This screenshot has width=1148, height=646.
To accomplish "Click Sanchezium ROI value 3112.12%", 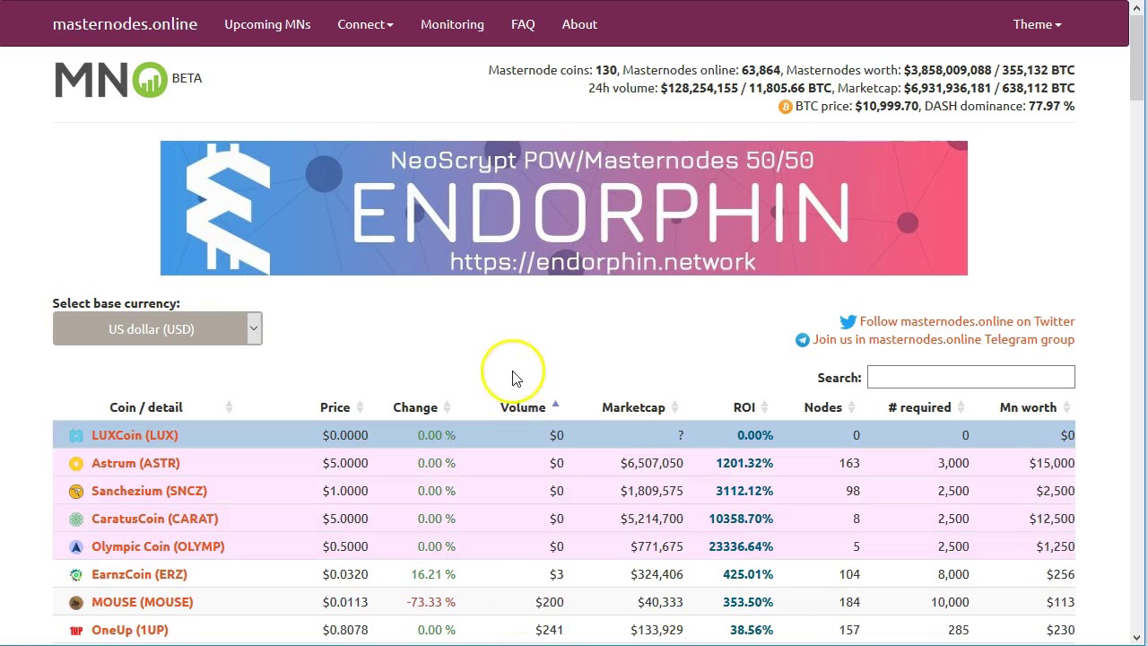I will 744,491.
